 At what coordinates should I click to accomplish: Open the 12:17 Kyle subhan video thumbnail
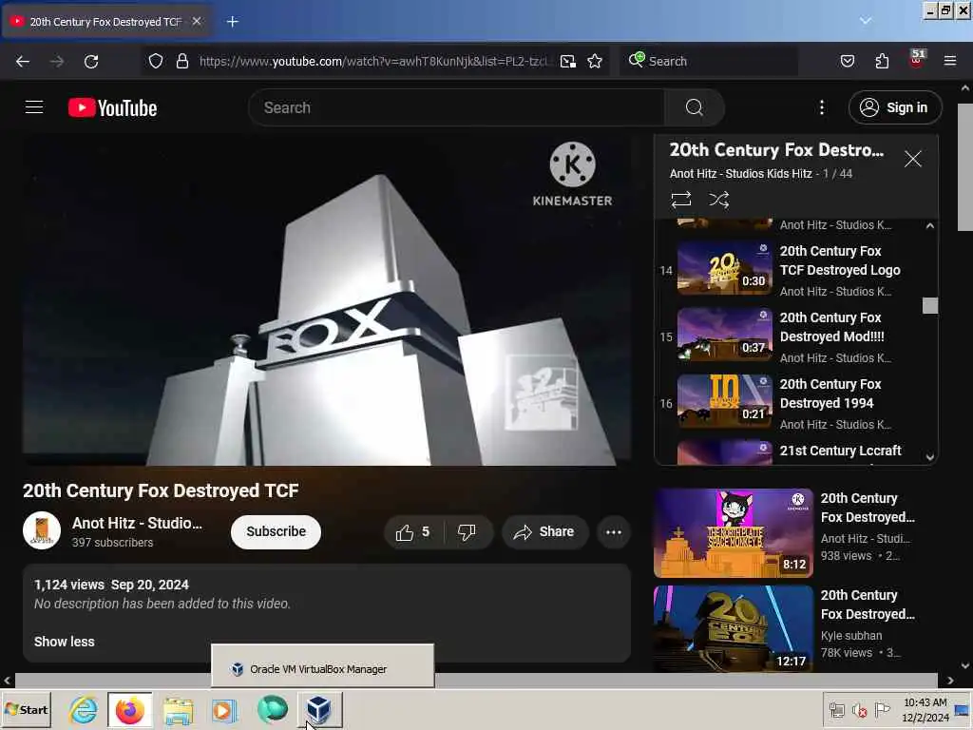click(x=734, y=629)
